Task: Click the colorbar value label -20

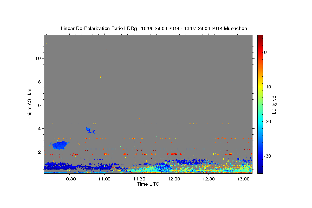Action: 268,121
